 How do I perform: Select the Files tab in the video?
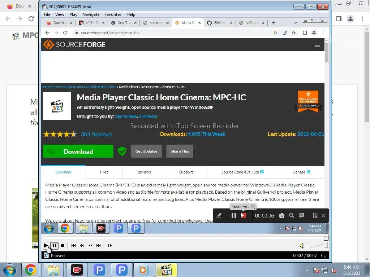point(104,172)
